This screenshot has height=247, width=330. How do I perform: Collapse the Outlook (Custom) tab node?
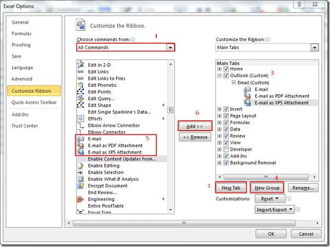click(x=219, y=75)
